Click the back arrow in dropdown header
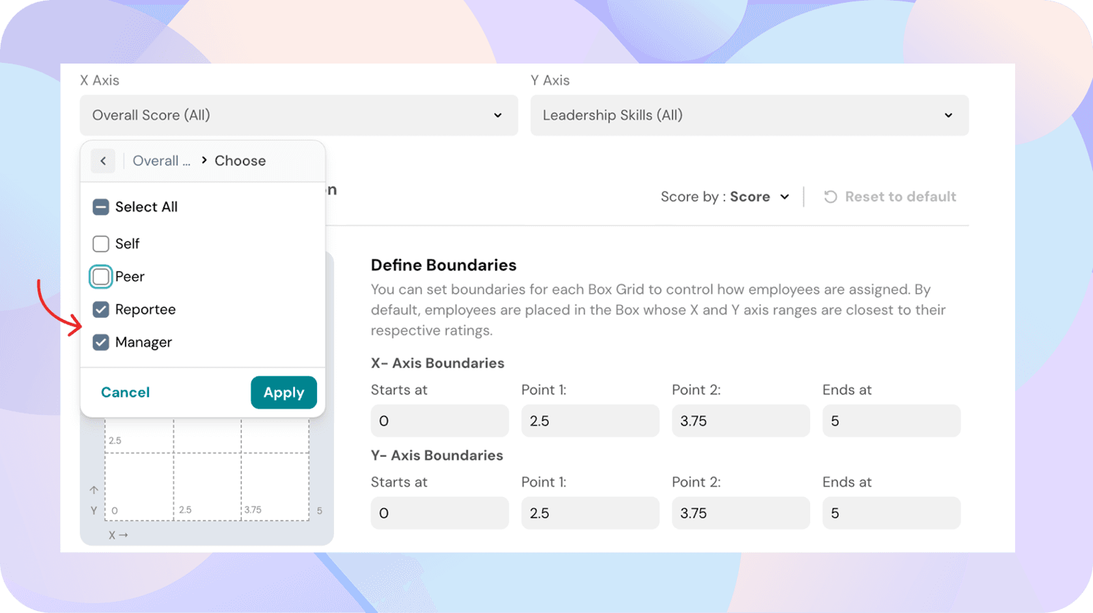The height and width of the screenshot is (613, 1093). point(103,161)
